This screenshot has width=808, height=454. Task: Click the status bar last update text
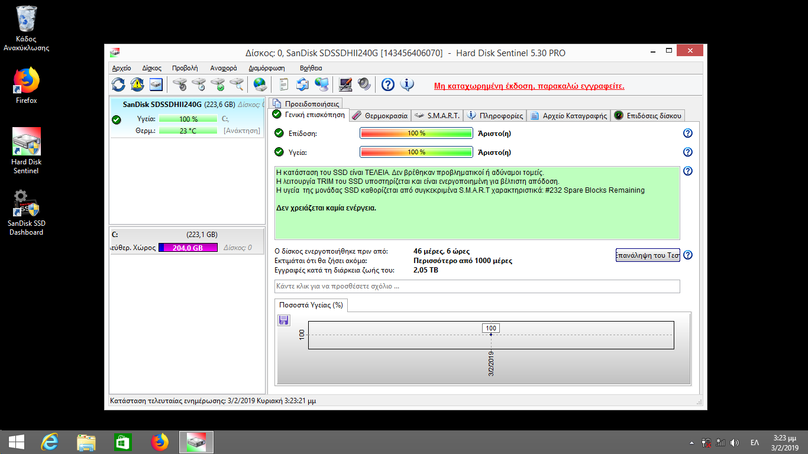(213, 401)
